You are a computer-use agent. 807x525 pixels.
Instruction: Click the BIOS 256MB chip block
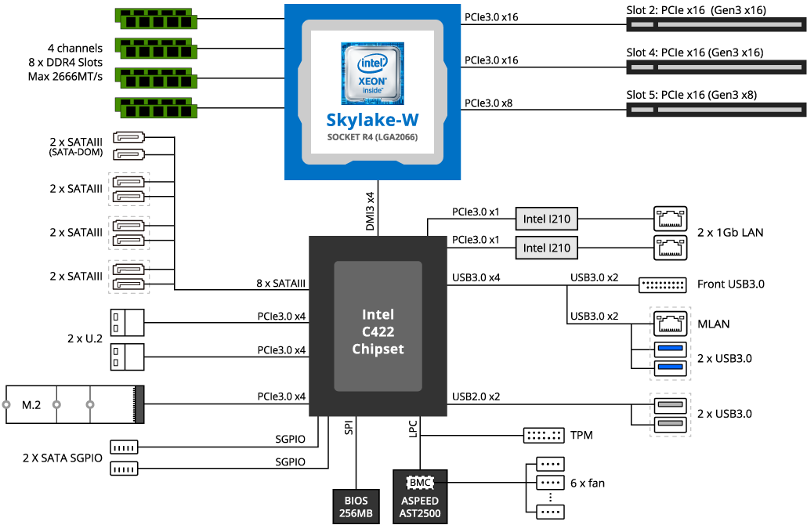[x=356, y=506]
